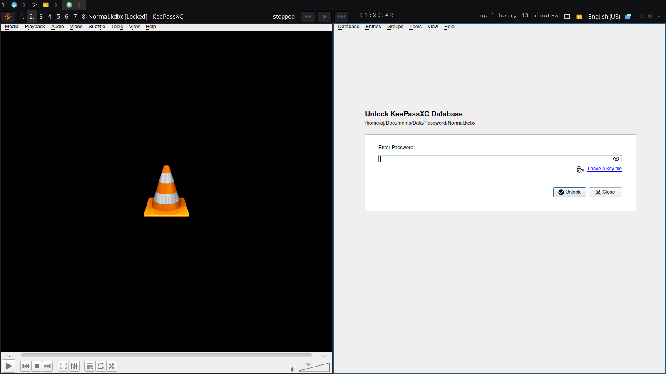
Task: Open KeePassXC Help menu
Action: pos(449,27)
